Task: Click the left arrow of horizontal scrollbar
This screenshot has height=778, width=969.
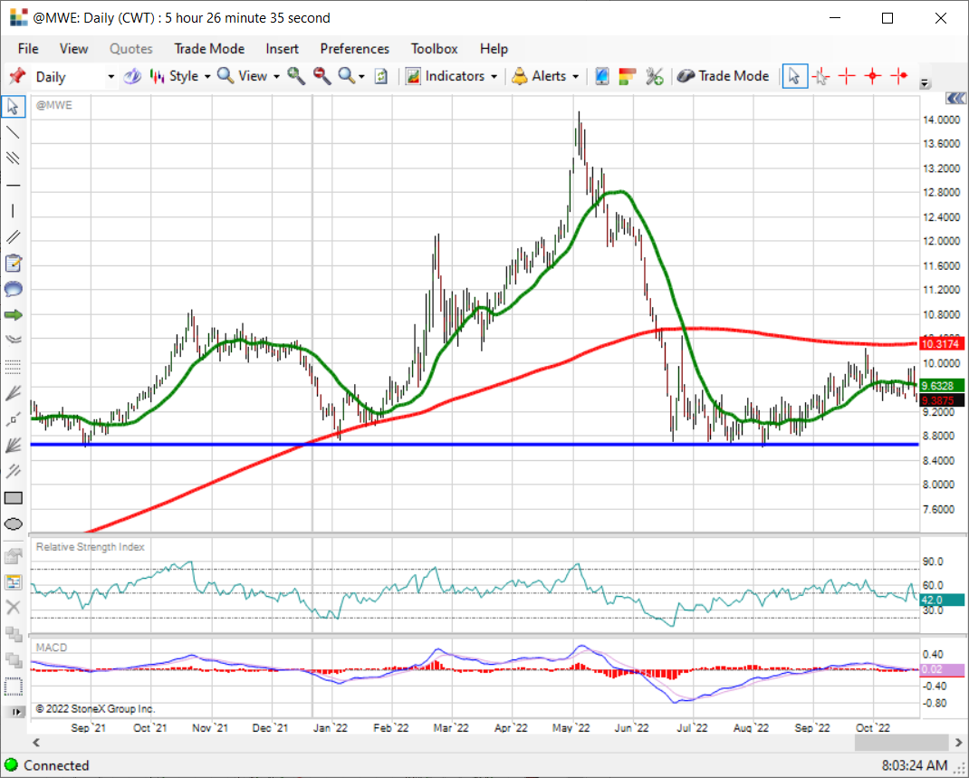Action: coord(36,742)
